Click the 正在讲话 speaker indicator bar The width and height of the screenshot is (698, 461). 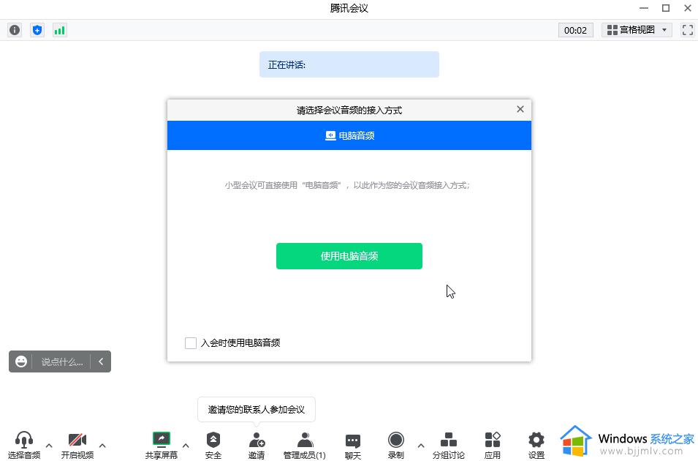coord(349,64)
